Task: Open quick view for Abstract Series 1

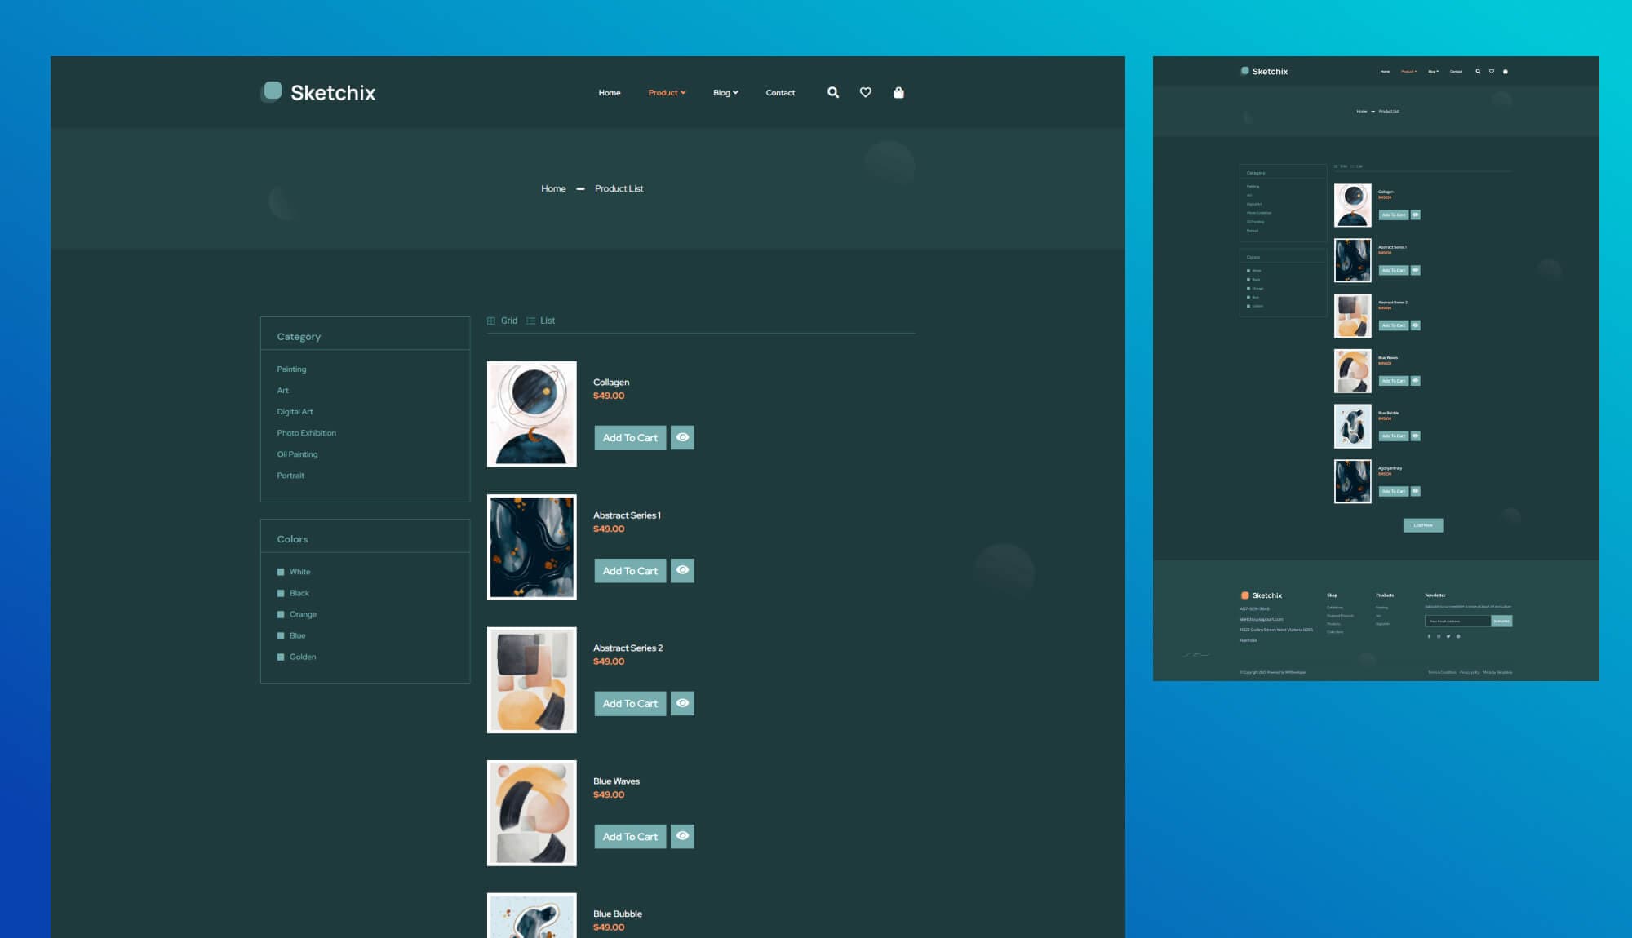Action: coord(682,570)
